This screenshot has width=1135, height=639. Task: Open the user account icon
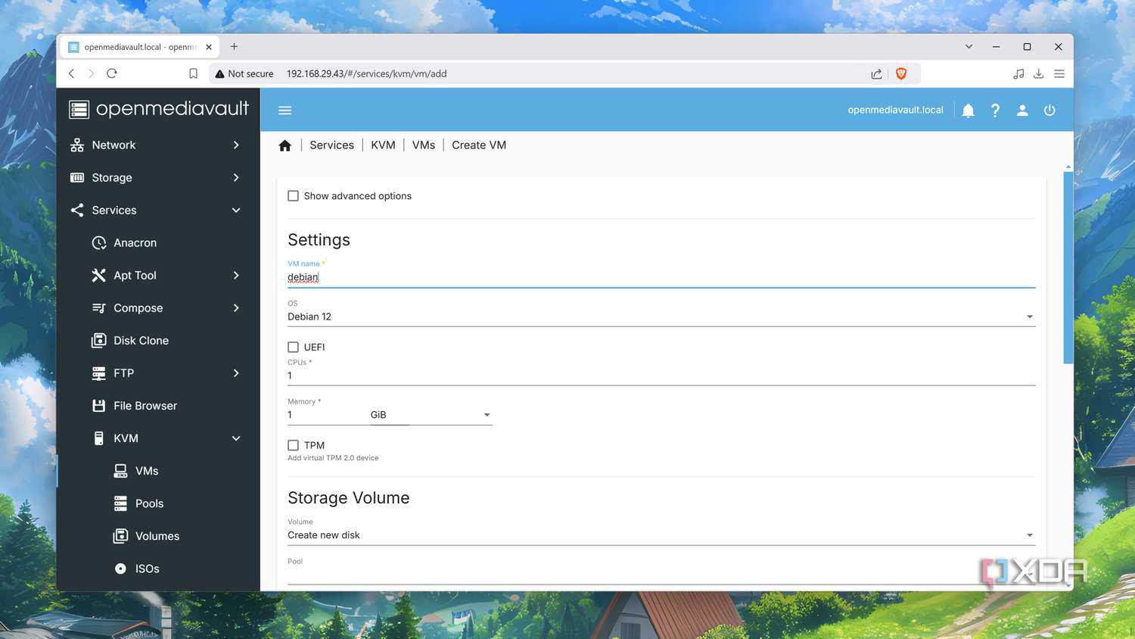[1022, 111]
